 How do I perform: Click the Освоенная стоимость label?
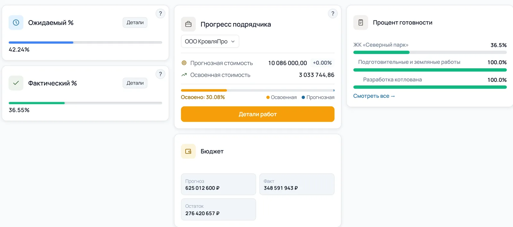pyautogui.click(x=220, y=75)
